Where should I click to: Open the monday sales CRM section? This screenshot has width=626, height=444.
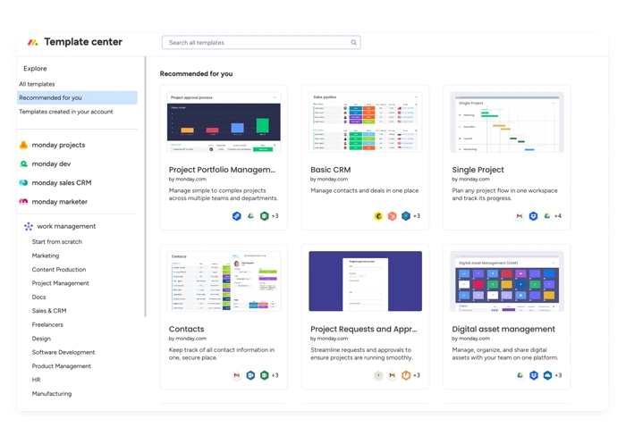[62, 183]
